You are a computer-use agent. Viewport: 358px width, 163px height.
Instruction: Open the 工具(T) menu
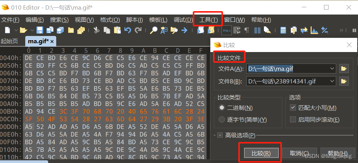(208, 20)
